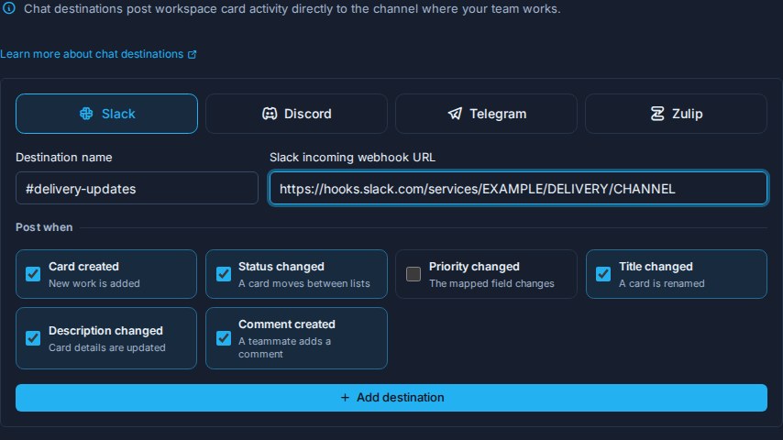The width and height of the screenshot is (783, 440).
Task: Click 'A card moves between lists' text
Action: [304, 283]
